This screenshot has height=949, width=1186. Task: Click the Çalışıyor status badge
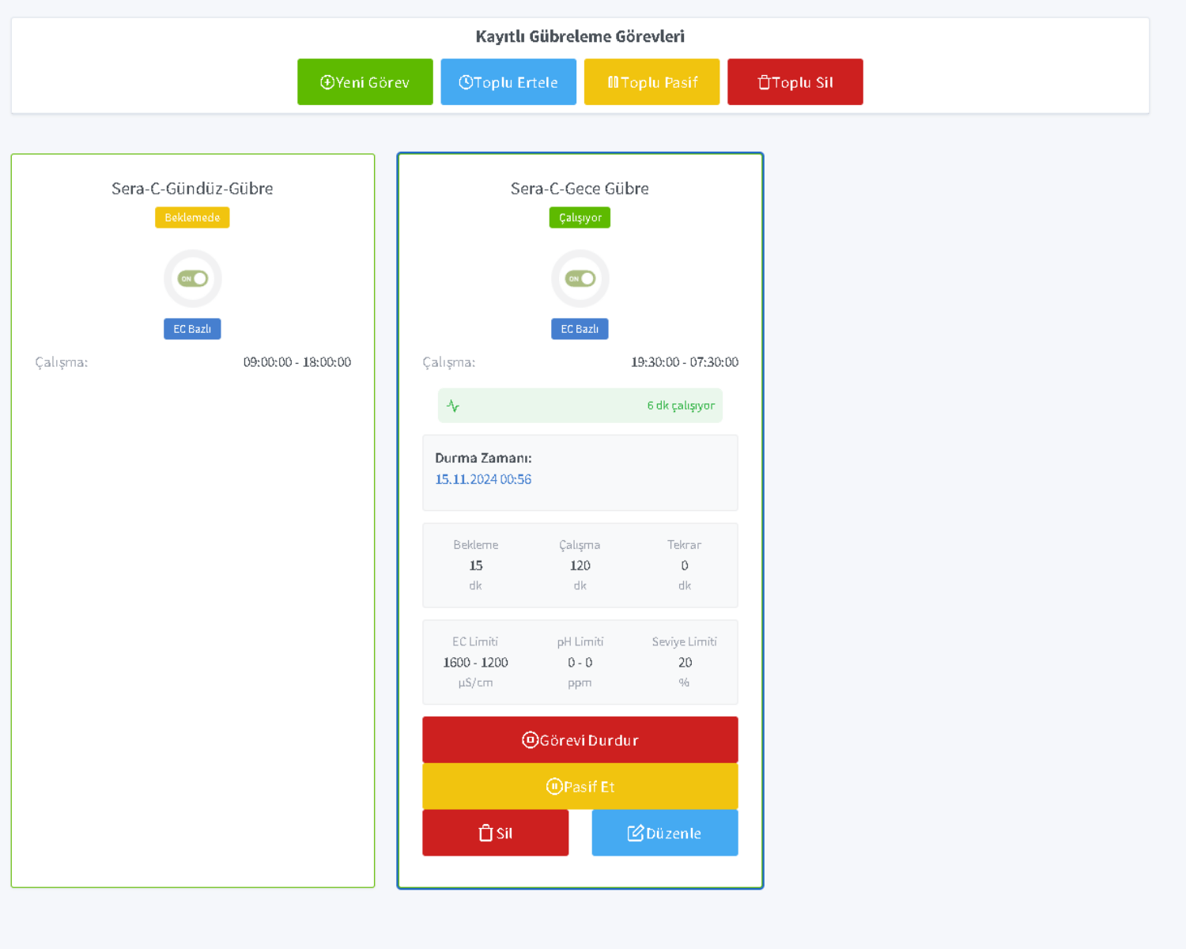pos(580,217)
